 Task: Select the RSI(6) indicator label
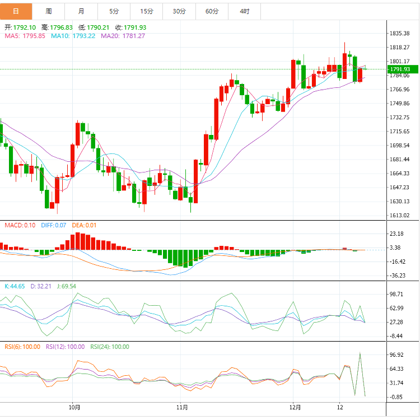pos(22,347)
